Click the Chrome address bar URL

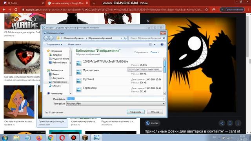pyautogui.click(x=114, y=10)
